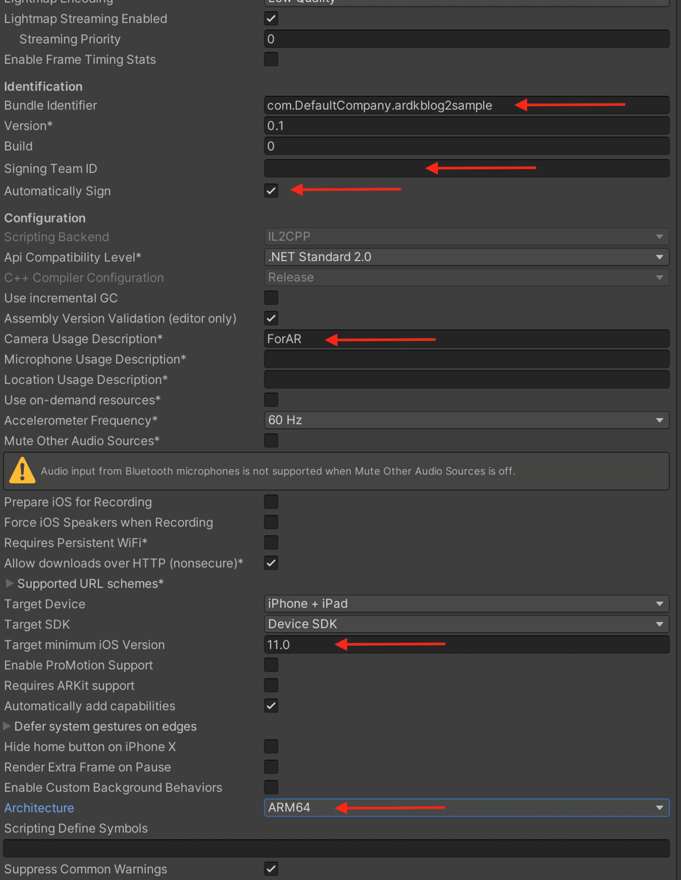
Task: Open the Architecture dropdown
Action: pyautogui.click(x=466, y=807)
